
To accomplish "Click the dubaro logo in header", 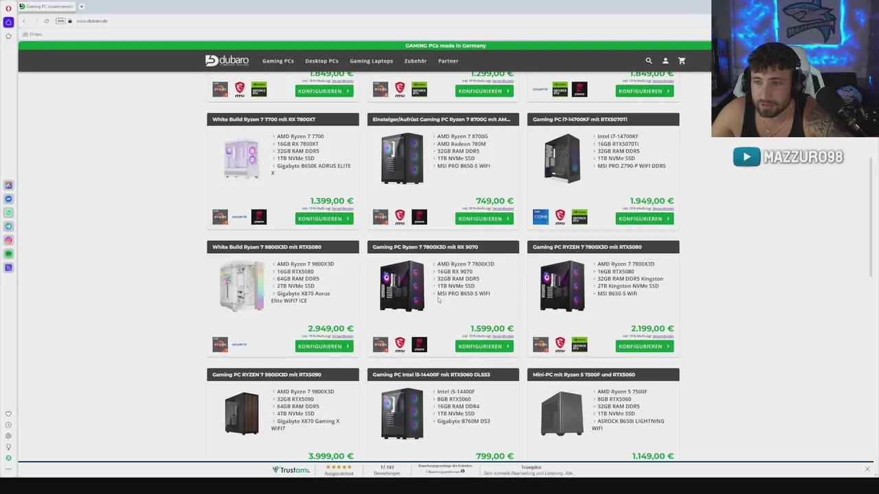I will coord(227,60).
